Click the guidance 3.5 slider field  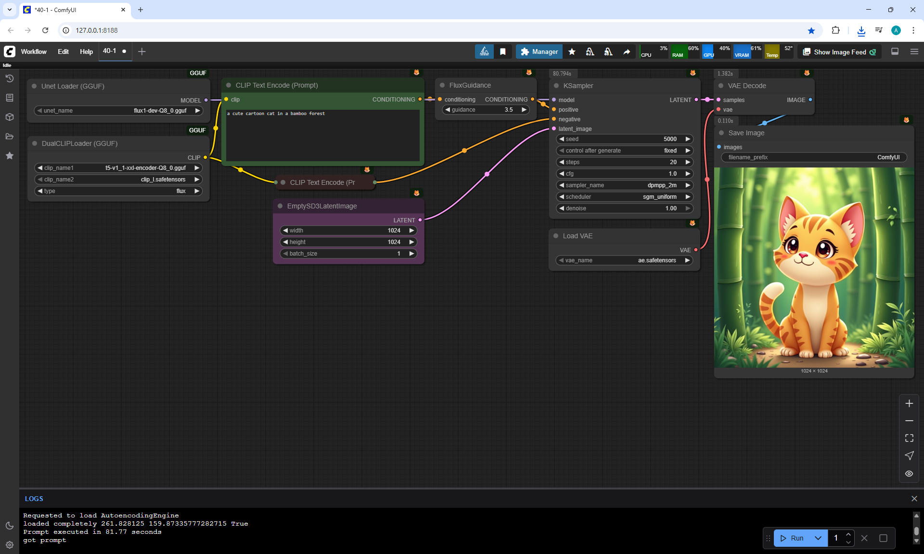click(x=486, y=110)
